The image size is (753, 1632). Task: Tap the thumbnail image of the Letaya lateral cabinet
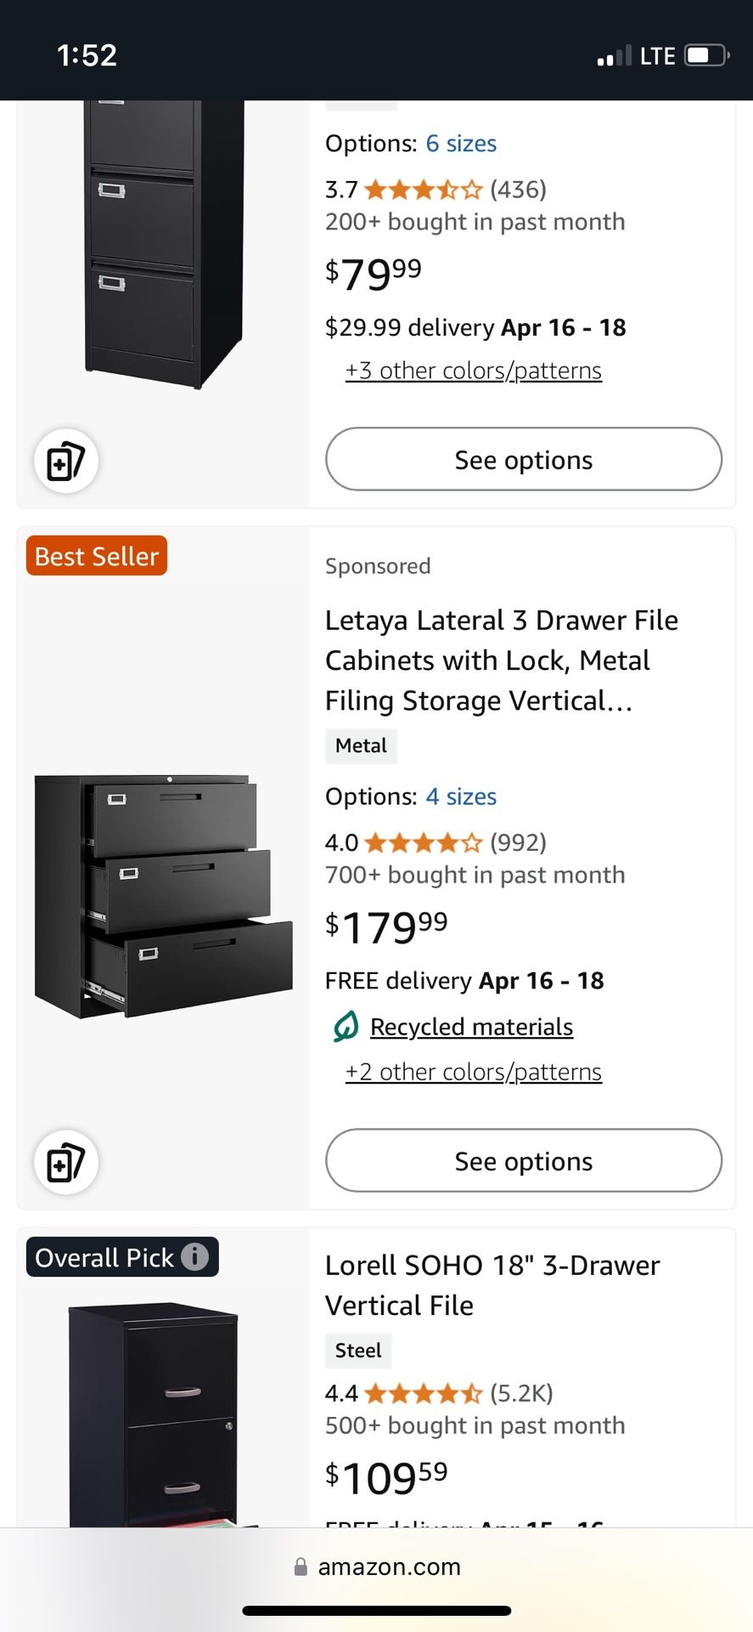coord(161,892)
